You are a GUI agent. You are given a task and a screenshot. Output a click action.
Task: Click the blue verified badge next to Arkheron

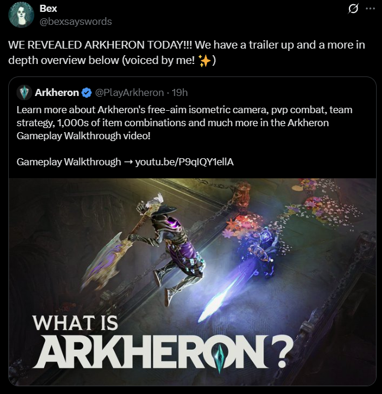click(87, 92)
